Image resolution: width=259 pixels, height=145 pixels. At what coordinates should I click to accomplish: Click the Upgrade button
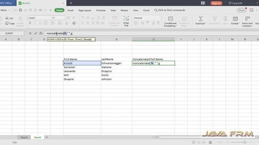[x=236, y=3]
